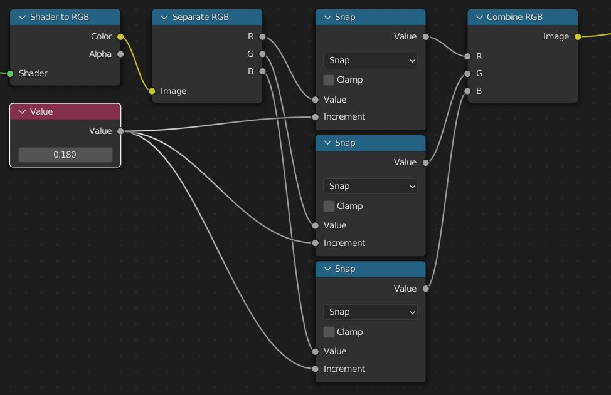Viewport: 611px width, 395px height.
Task: Click Value output socket of top Snap node
Action: [425, 37]
